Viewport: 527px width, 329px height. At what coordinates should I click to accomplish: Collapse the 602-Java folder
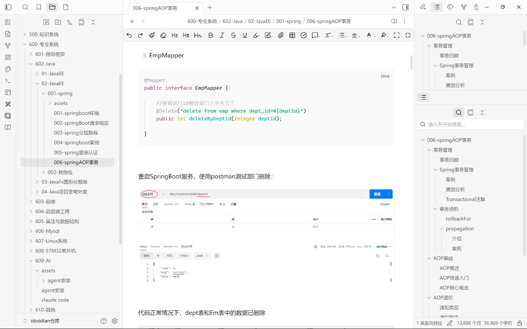(31, 64)
